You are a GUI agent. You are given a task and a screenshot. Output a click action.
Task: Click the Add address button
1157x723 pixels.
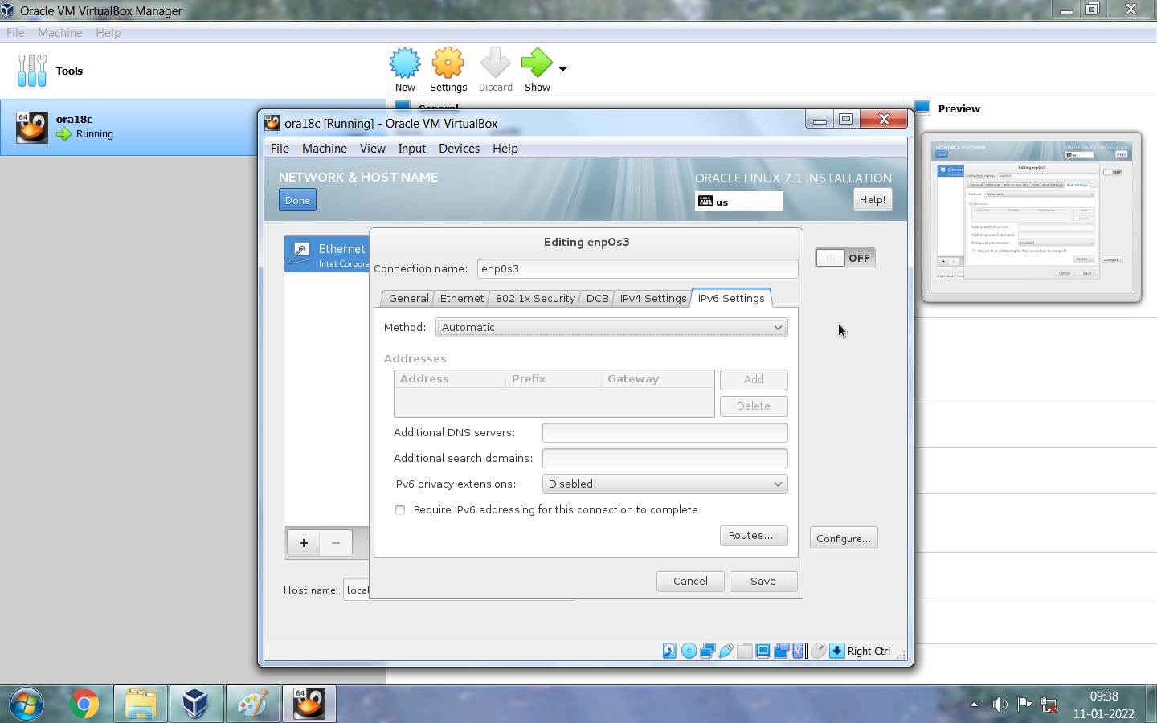[754, 380]
